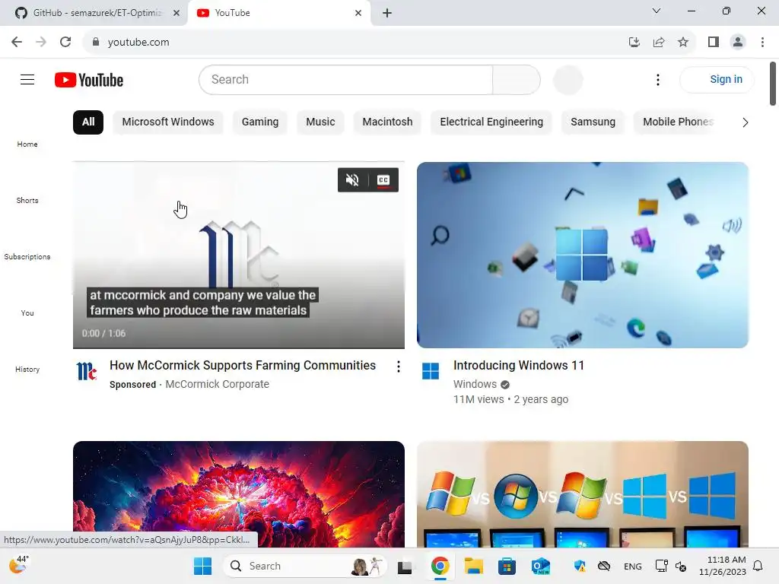Open weather widget showing 44°
Image resolution: width=779 pixels, height=584 pixels.
point(19,565)
